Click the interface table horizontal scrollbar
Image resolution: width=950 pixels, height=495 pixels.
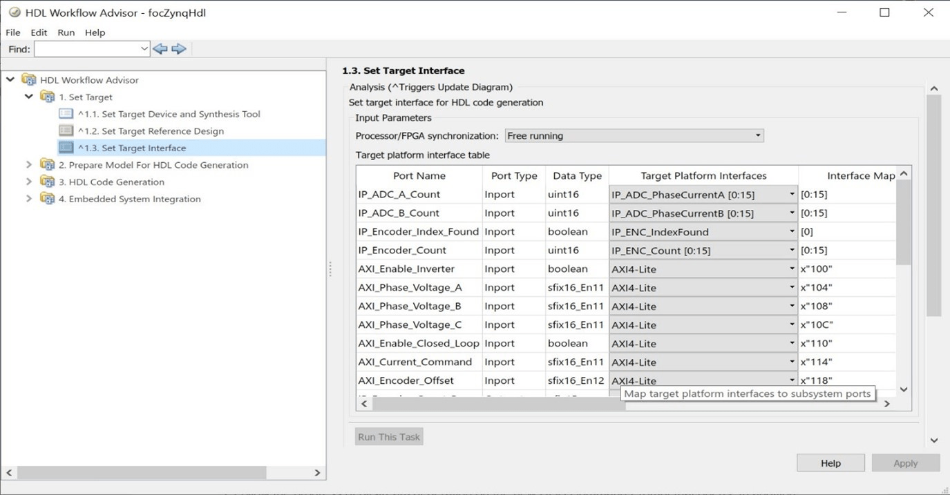497,404
